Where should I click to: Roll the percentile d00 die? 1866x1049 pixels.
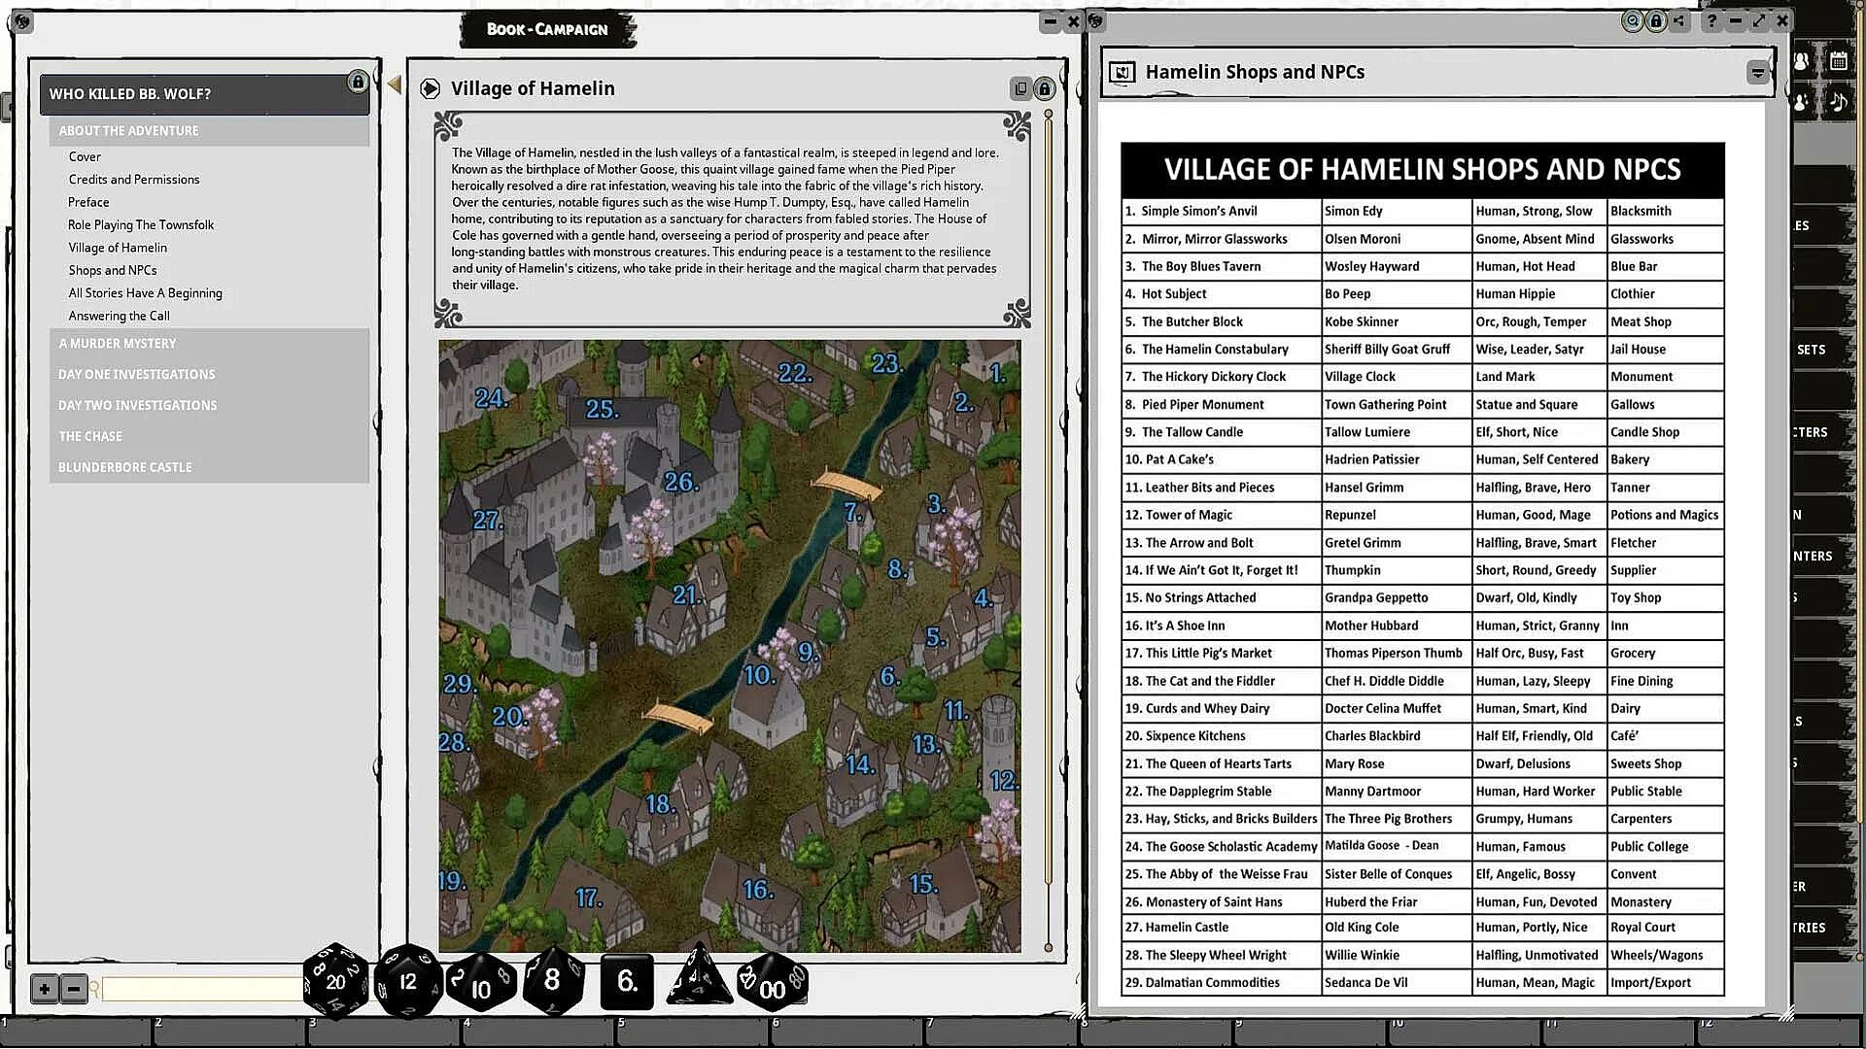(773, 983)
